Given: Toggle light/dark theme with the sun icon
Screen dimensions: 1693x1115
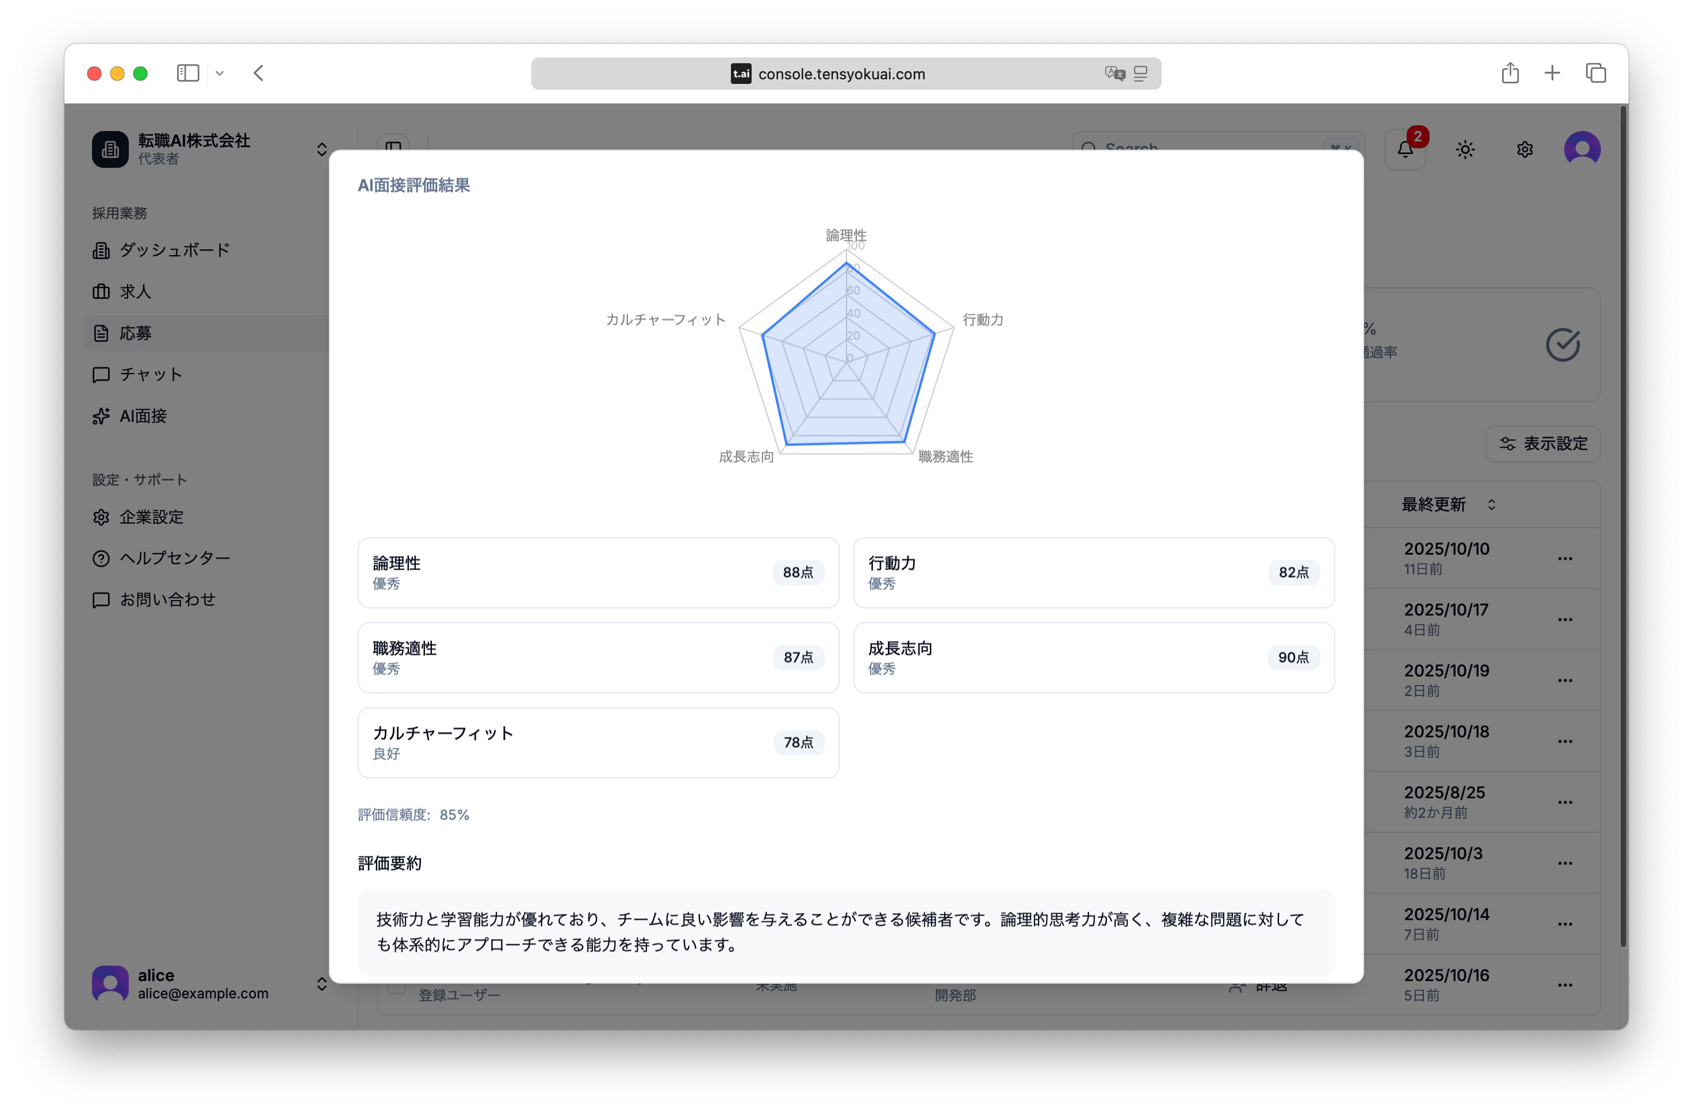Looking at the screenshot, I should (x=1465, y=149).
